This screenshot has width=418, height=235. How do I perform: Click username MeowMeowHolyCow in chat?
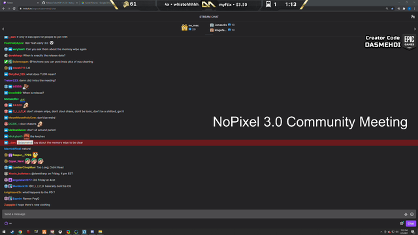22,117
